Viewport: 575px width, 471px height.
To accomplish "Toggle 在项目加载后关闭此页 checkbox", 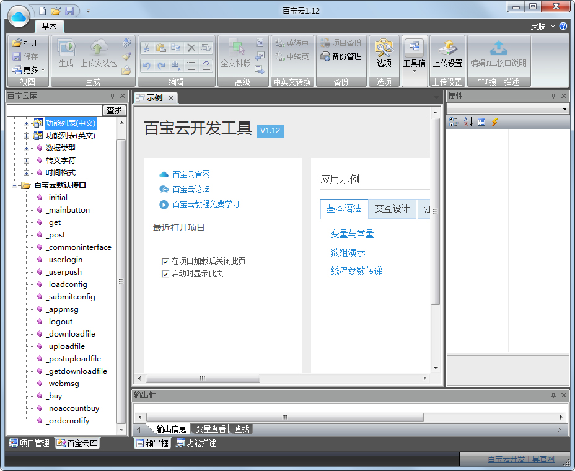I will tap(165, 262).
